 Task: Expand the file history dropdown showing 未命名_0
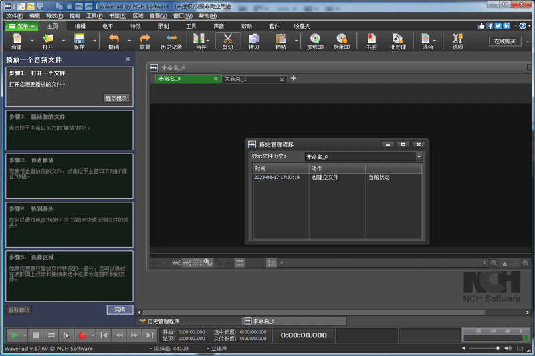[x=419, y=156]
